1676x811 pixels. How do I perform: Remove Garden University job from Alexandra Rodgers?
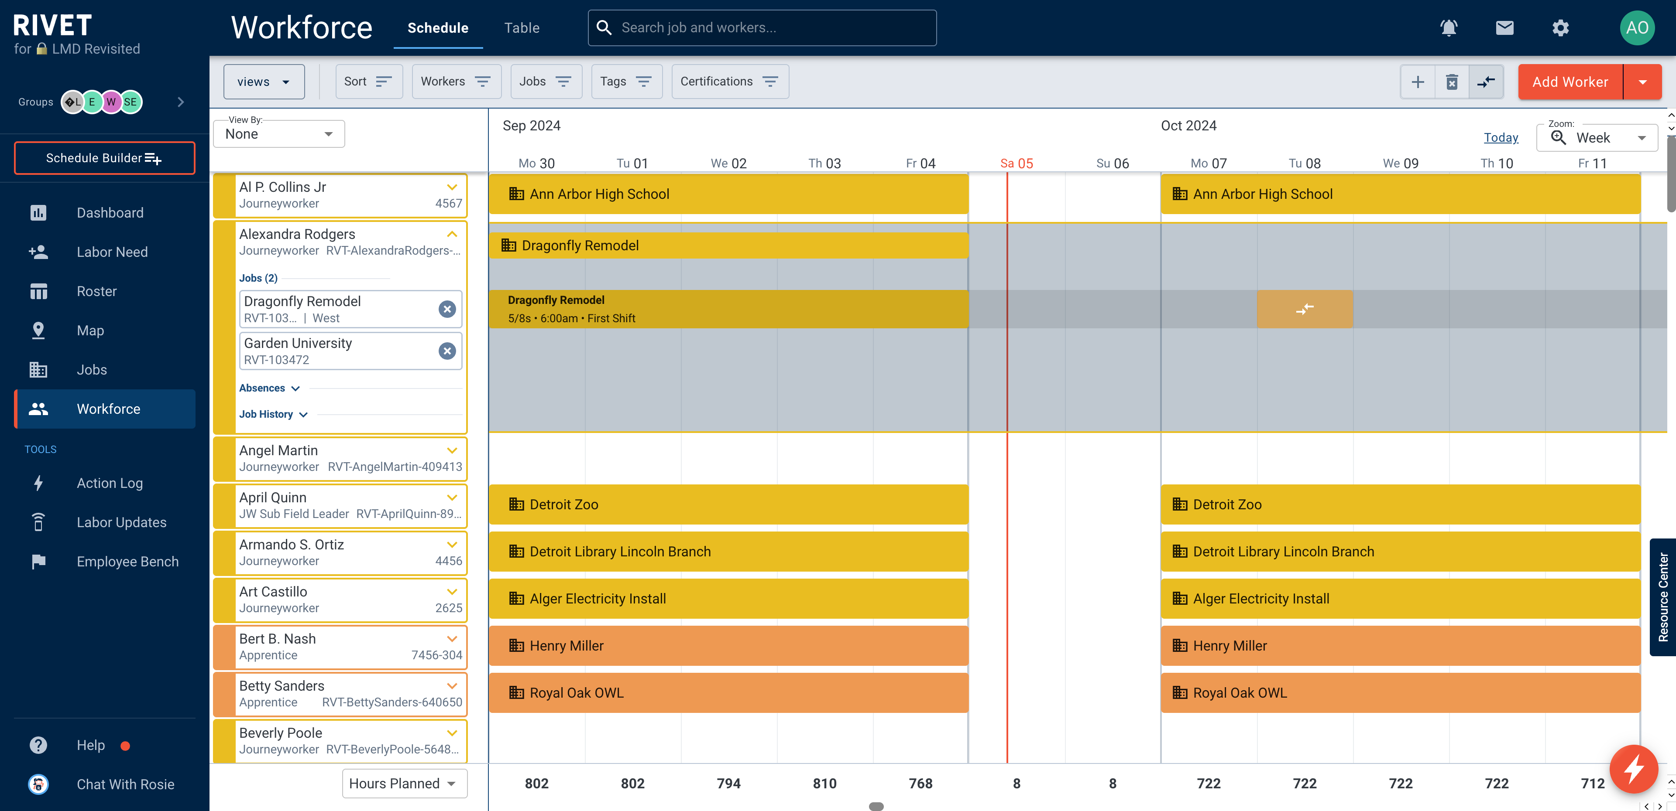click(447, 351)
